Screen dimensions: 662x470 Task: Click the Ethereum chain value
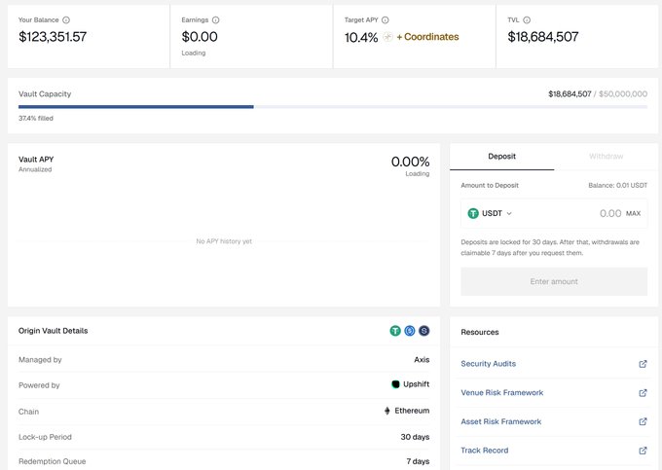coord(412,411)
